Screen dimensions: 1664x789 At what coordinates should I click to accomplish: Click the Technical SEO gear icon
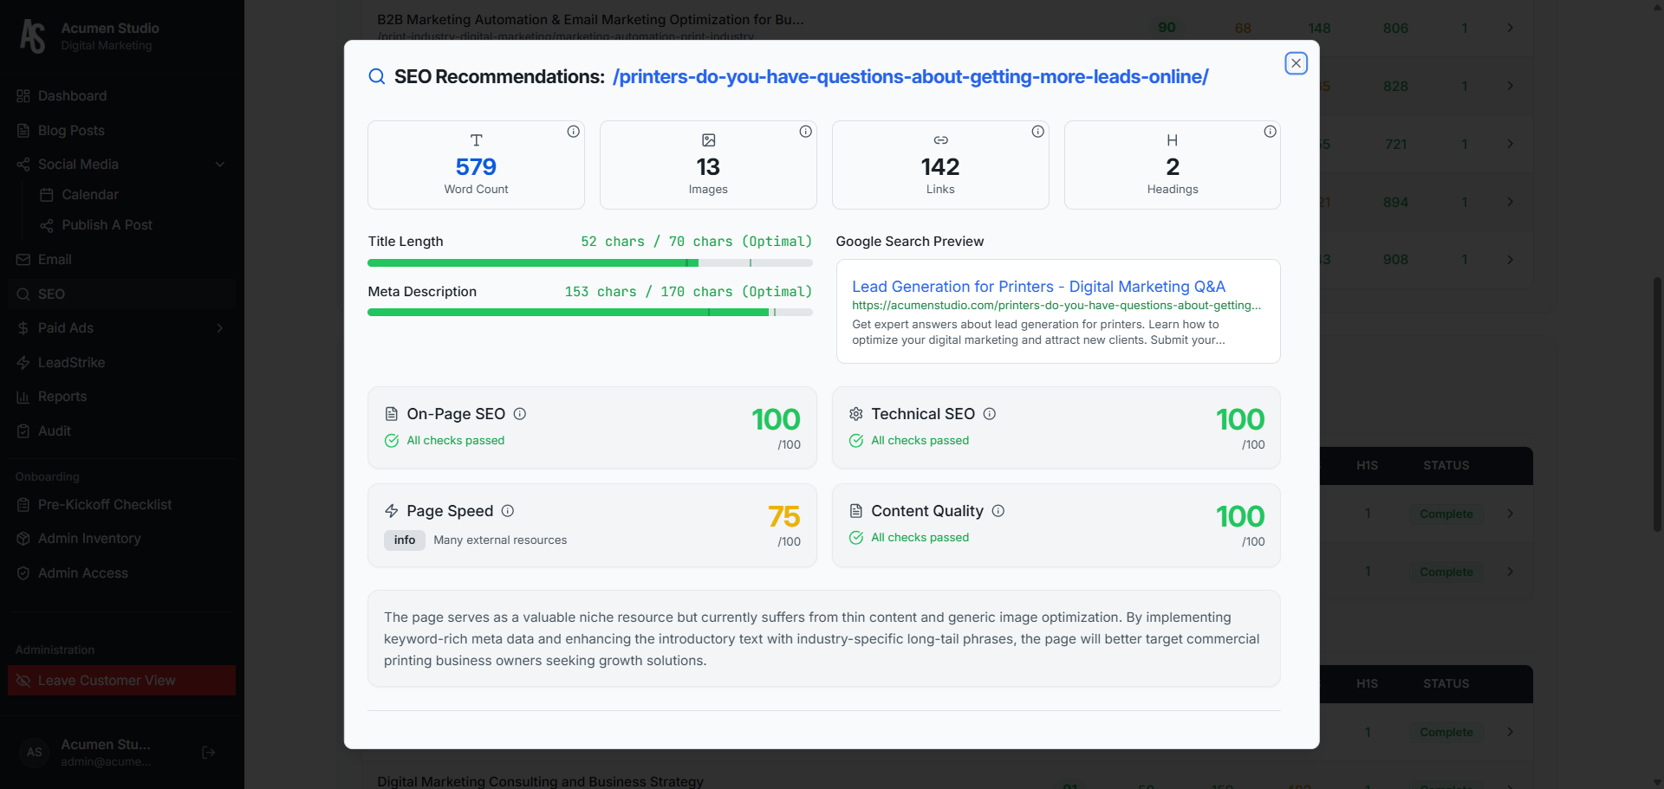click(856, 414)
